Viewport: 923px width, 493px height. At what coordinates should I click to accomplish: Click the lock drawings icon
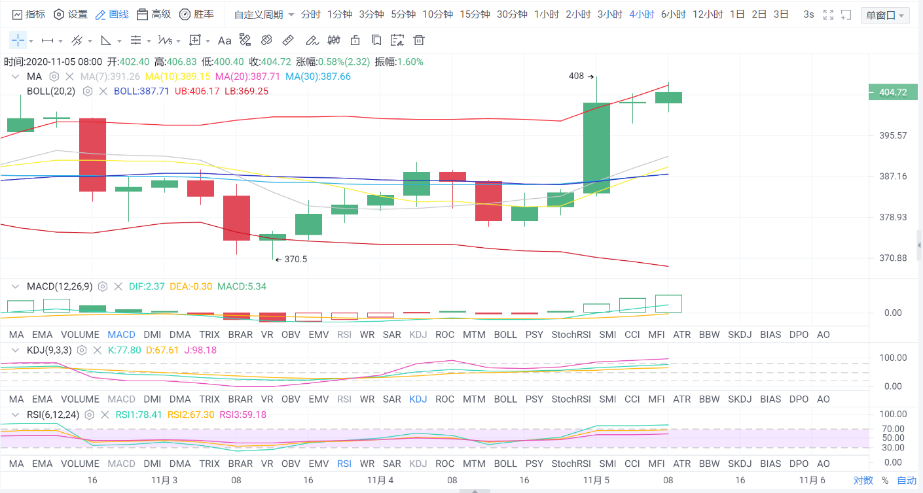355,41
